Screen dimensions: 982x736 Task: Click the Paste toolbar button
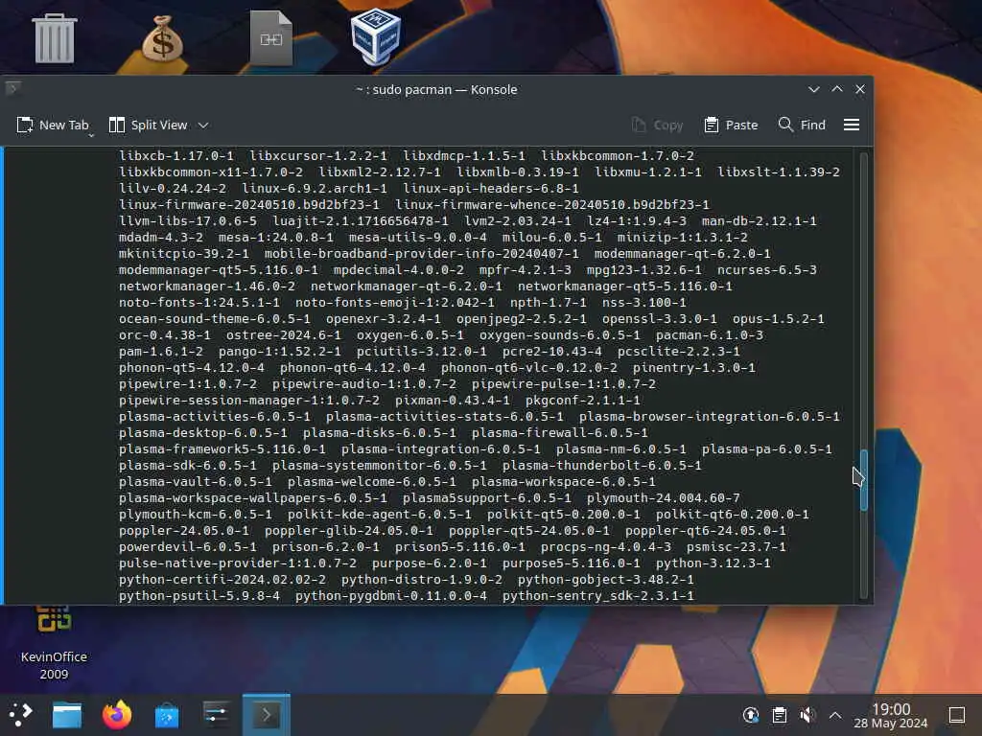click(731, 126)
